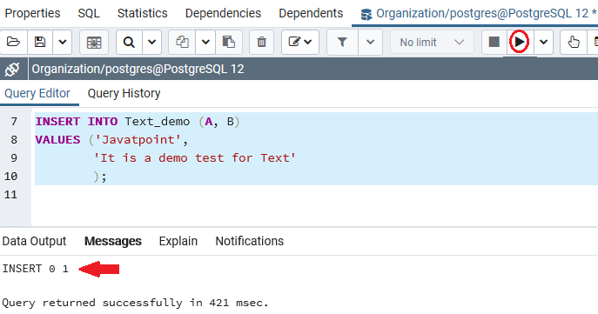Expand the copy options dropdown

205,42
